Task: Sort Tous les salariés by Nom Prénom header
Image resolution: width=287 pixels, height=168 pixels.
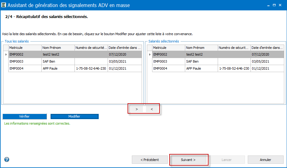Action: tap(58, 48)
